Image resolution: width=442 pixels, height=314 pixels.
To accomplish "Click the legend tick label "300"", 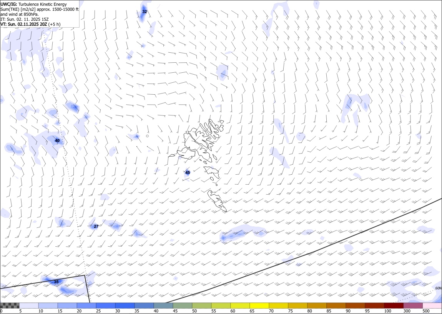I will (x=407, y=311).
